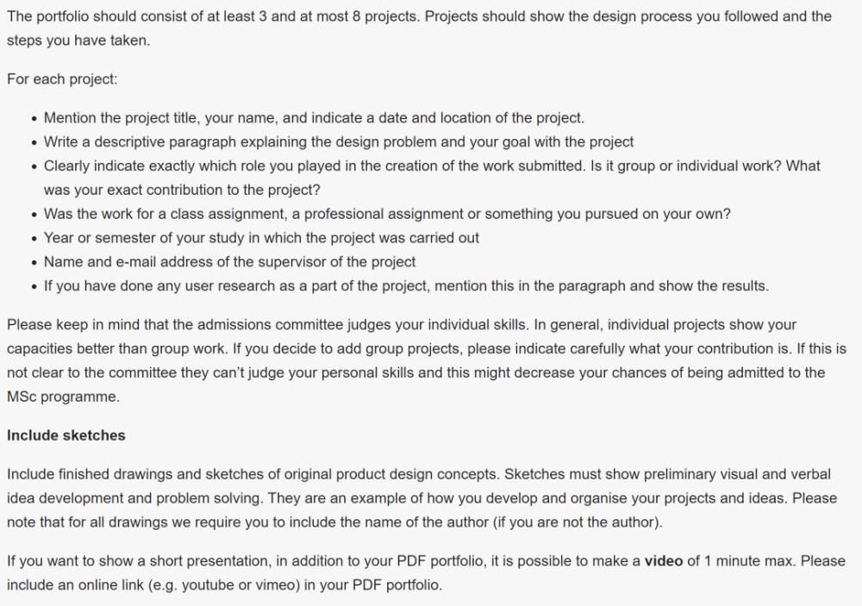This screenshot has width=862, height=606.
Task: Click the words "MSc programme"
Action: pyautogui.click(x=63, y=397)
